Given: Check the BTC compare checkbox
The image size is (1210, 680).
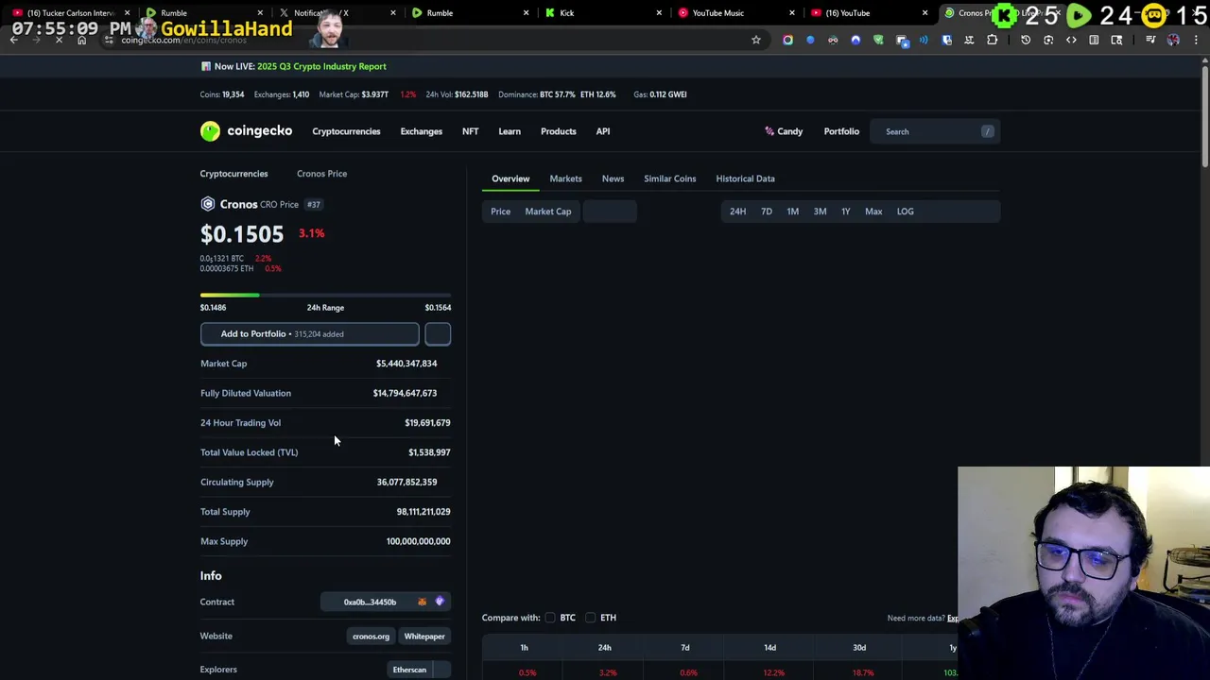Looking at the screenshot, I should coord(550,618).
